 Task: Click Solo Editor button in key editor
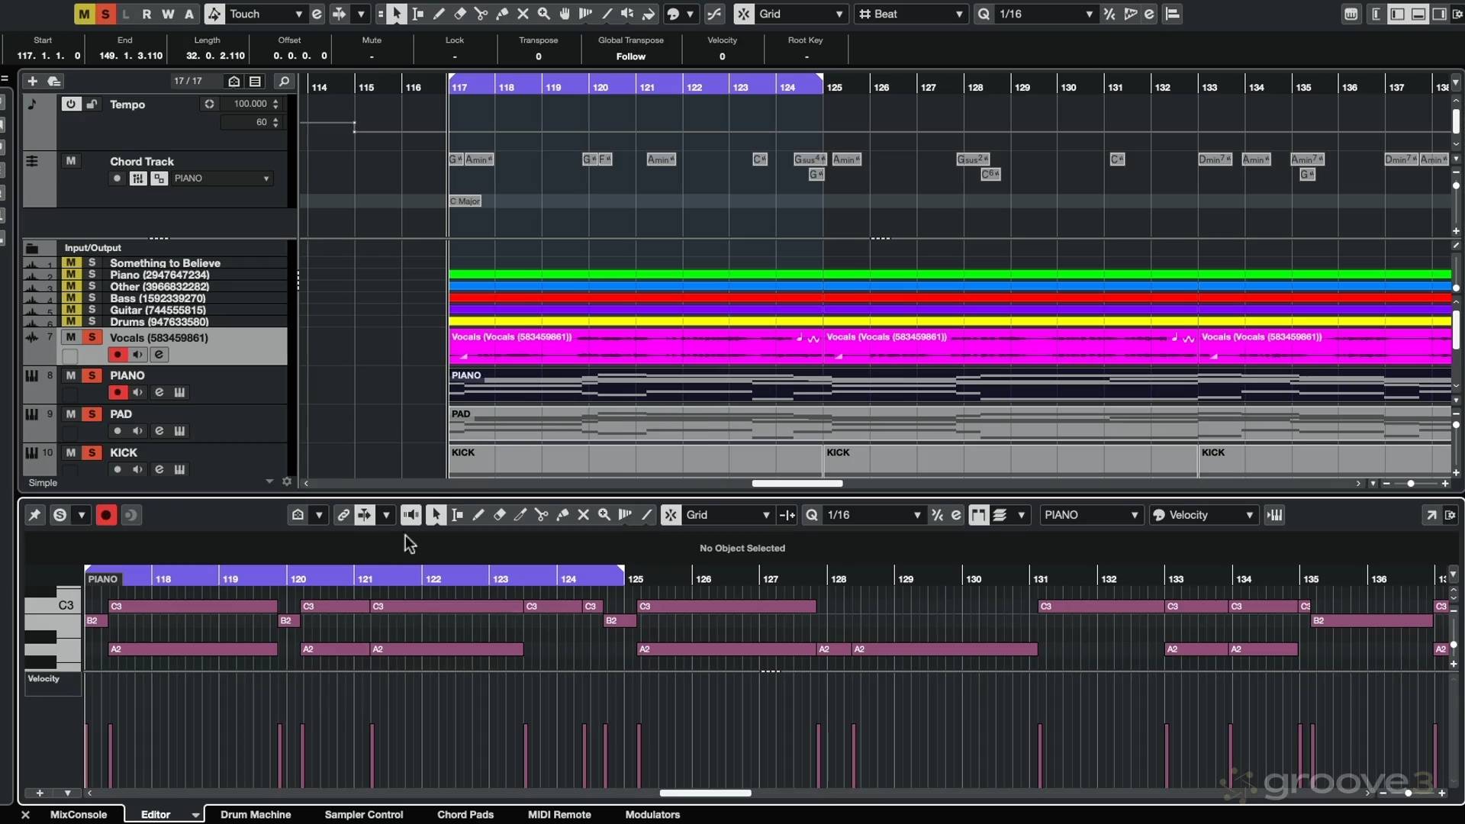point(60,515)
